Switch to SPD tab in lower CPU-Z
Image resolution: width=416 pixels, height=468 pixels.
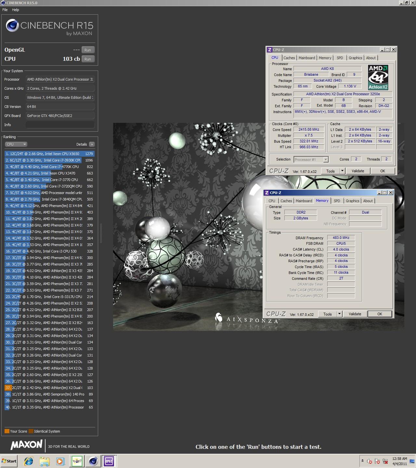click(x=337, y=201)
